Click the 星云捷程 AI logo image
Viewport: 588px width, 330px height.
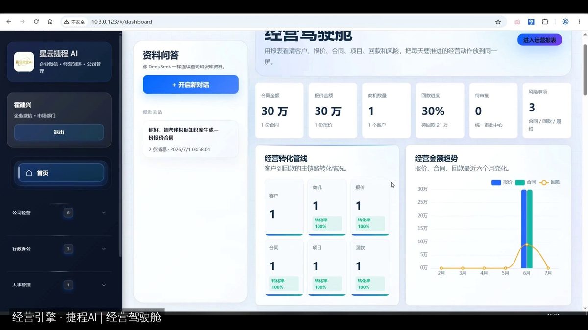(24, 62)
